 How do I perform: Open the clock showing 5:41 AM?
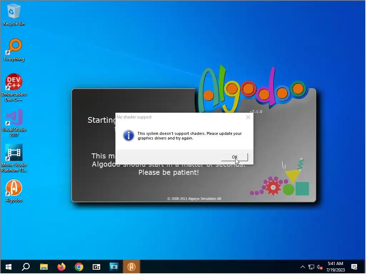(335, 267)
